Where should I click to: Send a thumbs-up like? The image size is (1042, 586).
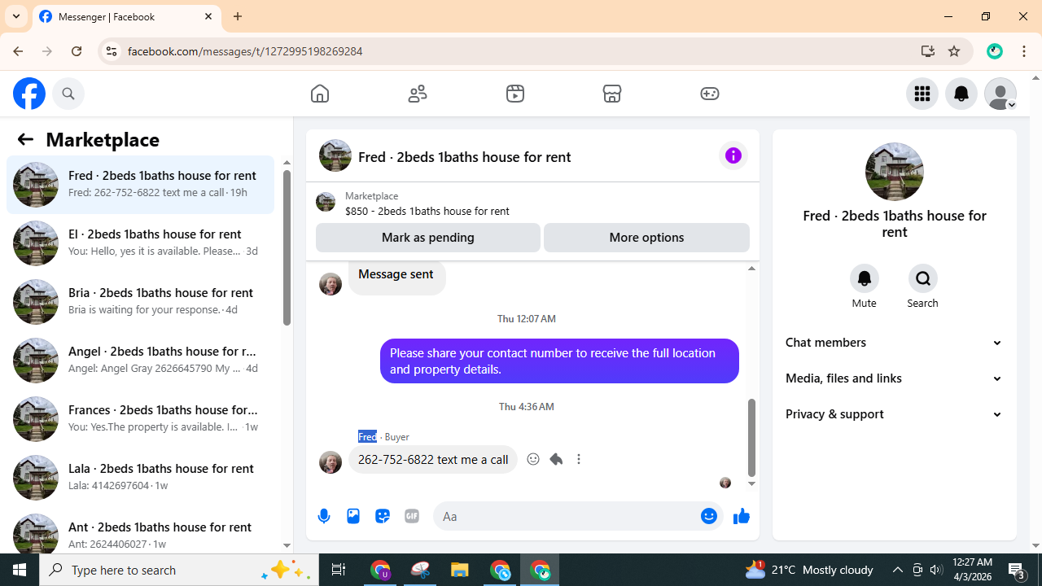(x=742, y=516)
